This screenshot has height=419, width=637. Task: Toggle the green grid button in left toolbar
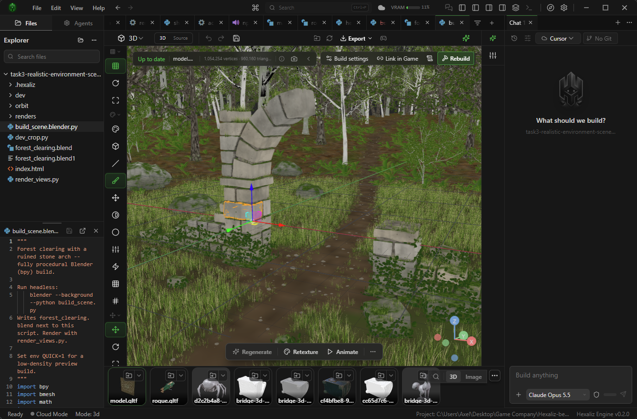[116, 66]
